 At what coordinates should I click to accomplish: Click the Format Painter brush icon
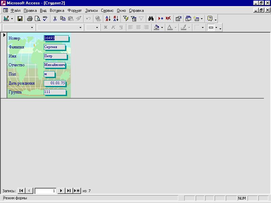(79, 19)
